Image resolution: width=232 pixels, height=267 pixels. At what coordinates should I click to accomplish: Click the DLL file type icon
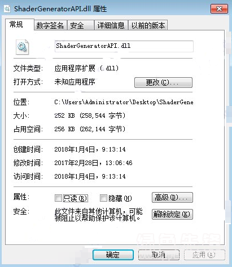tap(22, 47)
